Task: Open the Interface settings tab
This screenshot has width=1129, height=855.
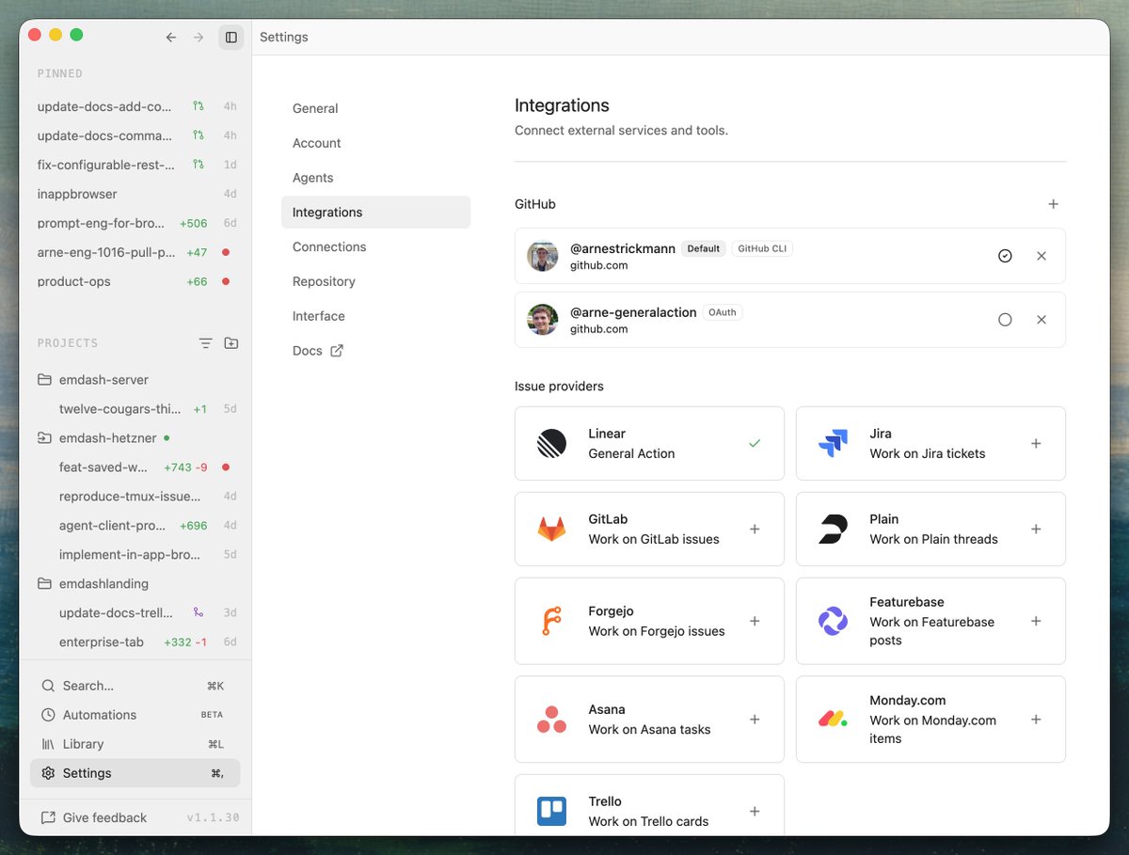Action: coord(375,316)
